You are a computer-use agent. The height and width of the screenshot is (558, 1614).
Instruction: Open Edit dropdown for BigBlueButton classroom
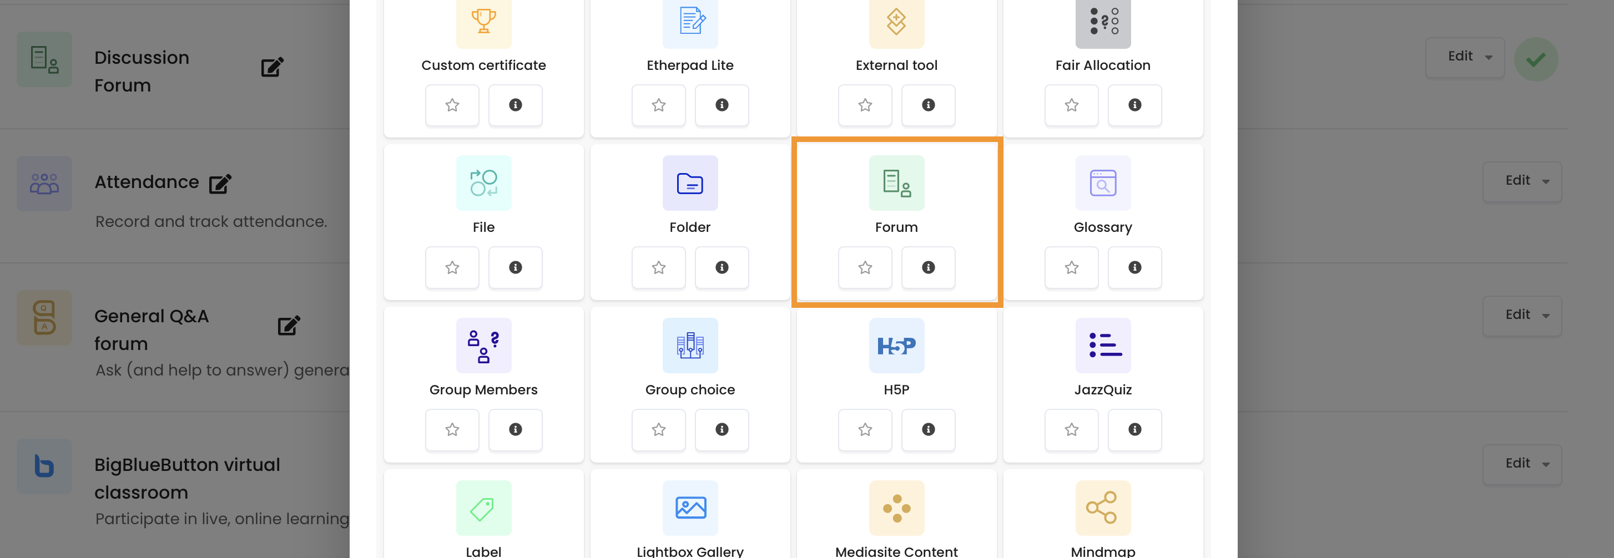click(x=1522, y=465)
